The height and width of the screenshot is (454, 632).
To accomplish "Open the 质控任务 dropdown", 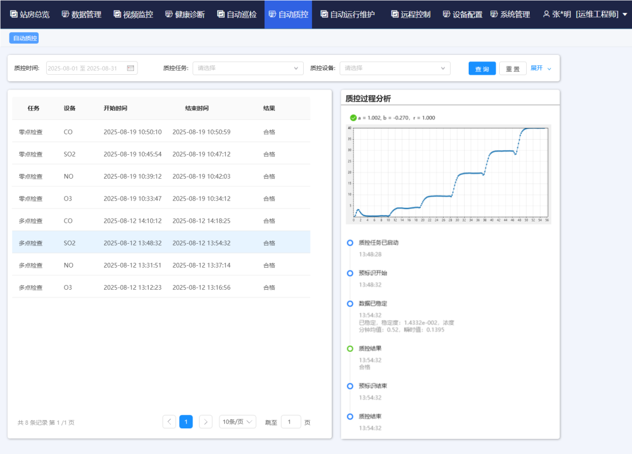I will click(x=248, y=68).
